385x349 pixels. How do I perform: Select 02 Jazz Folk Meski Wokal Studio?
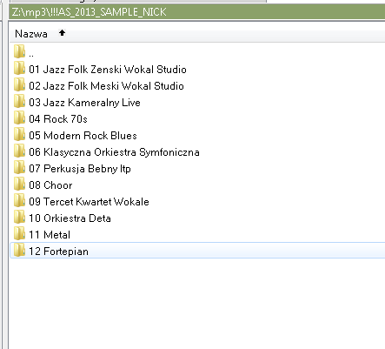click(x=197, y=86)
